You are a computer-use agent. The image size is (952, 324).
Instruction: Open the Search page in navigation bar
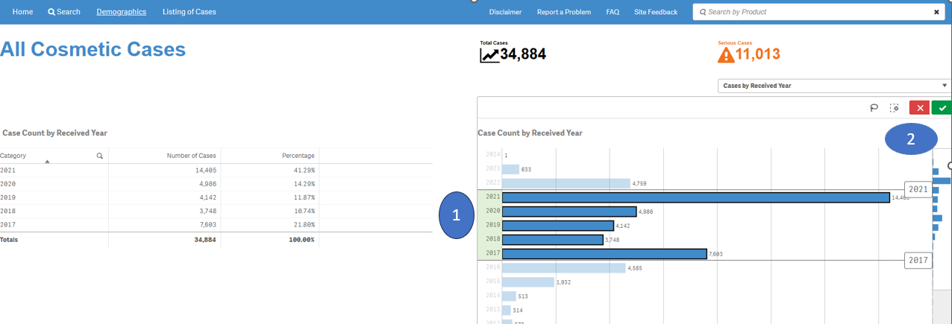(64, 12)
